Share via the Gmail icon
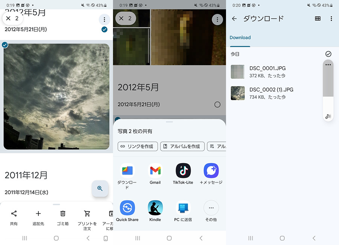Viewport: 339px width, 245px height. coord(155,171)
